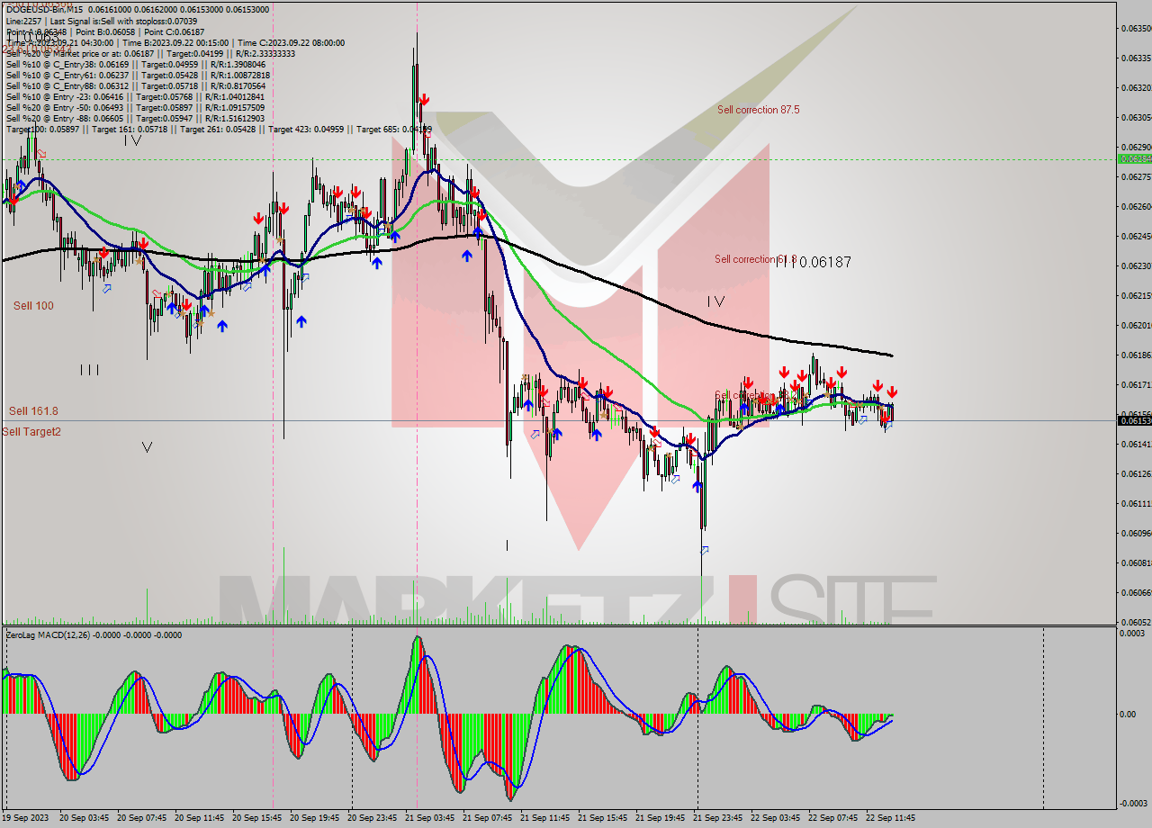Click the 0.06350 price axis label
Viewport: 1152px width, 828px height.
(1136, 29)
